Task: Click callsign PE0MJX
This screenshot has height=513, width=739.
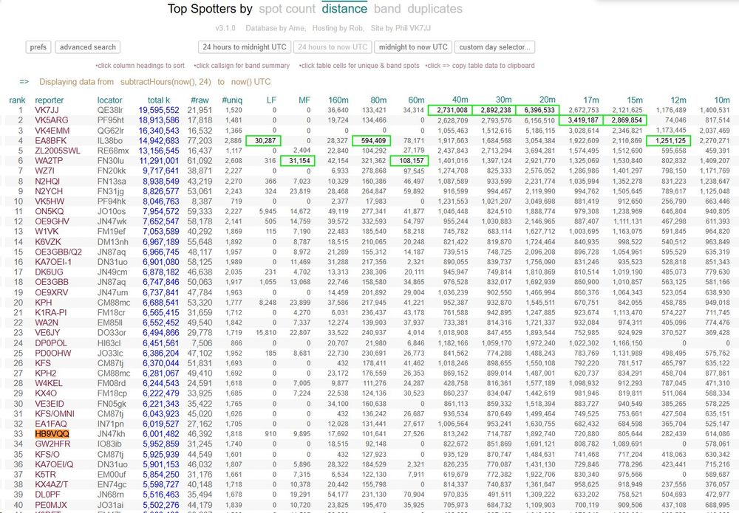Action: point(51,505)
